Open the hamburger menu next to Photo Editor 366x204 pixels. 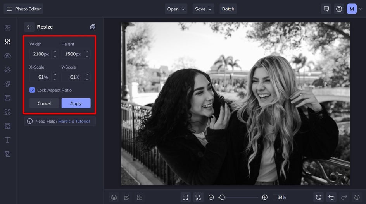click(x=9, y=9)
